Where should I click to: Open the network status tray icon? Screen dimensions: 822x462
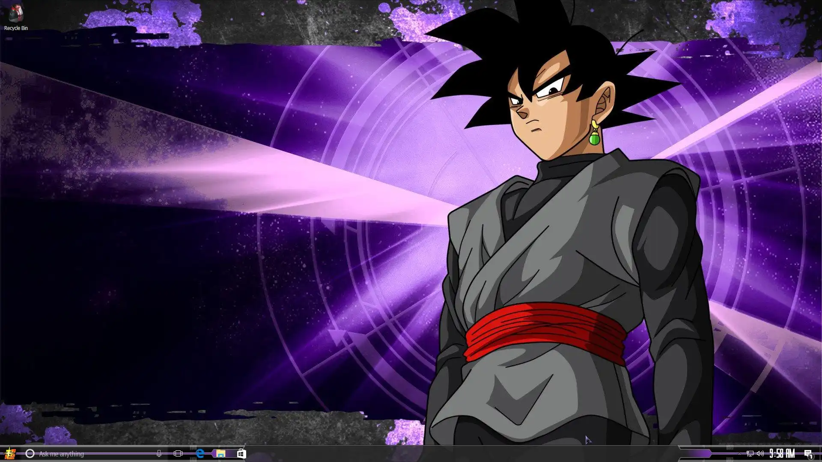click(x=750, y=453)
